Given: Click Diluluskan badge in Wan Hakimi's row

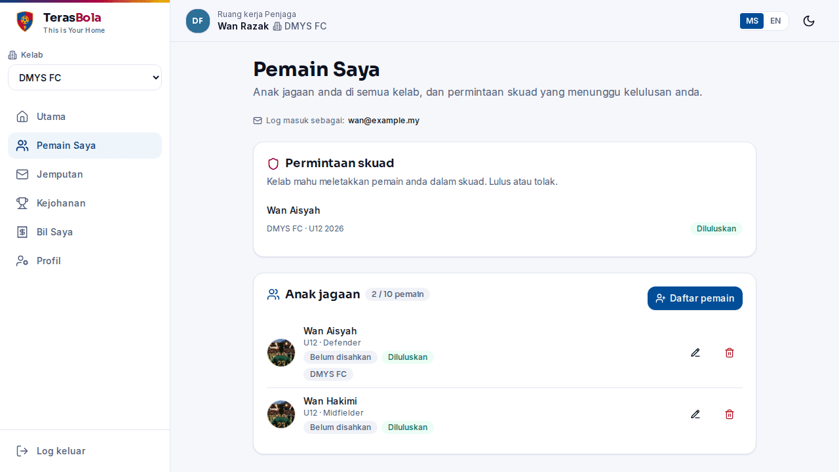Looking at the screenshot, I should pyautogui.click(x=408, y=427).
